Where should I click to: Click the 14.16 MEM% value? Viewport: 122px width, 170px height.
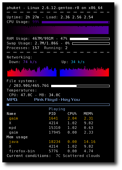tap(90, 142)
